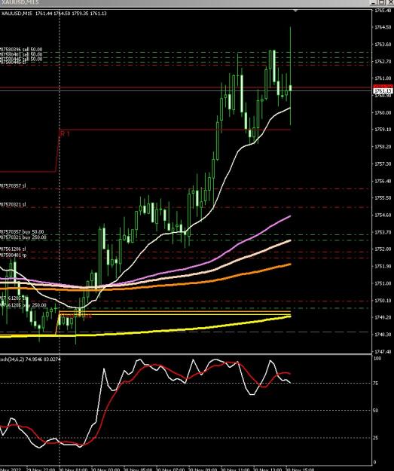Select order line #87580396 sell 50.00
This screenshot has height=471, width=394.
click(21, 49)
